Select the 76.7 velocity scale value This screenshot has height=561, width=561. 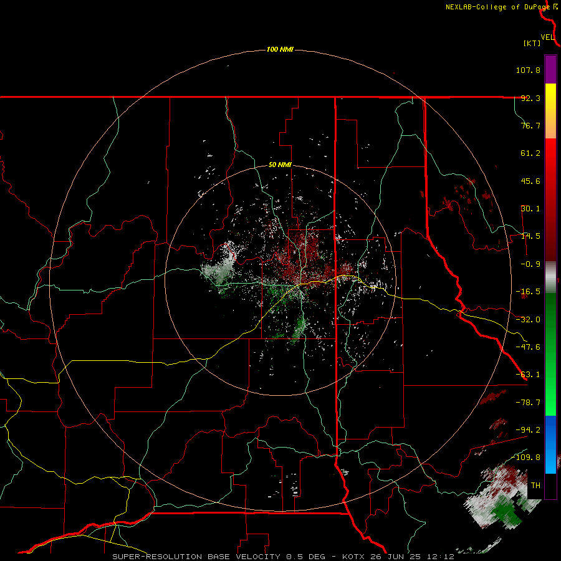point(530,125)
